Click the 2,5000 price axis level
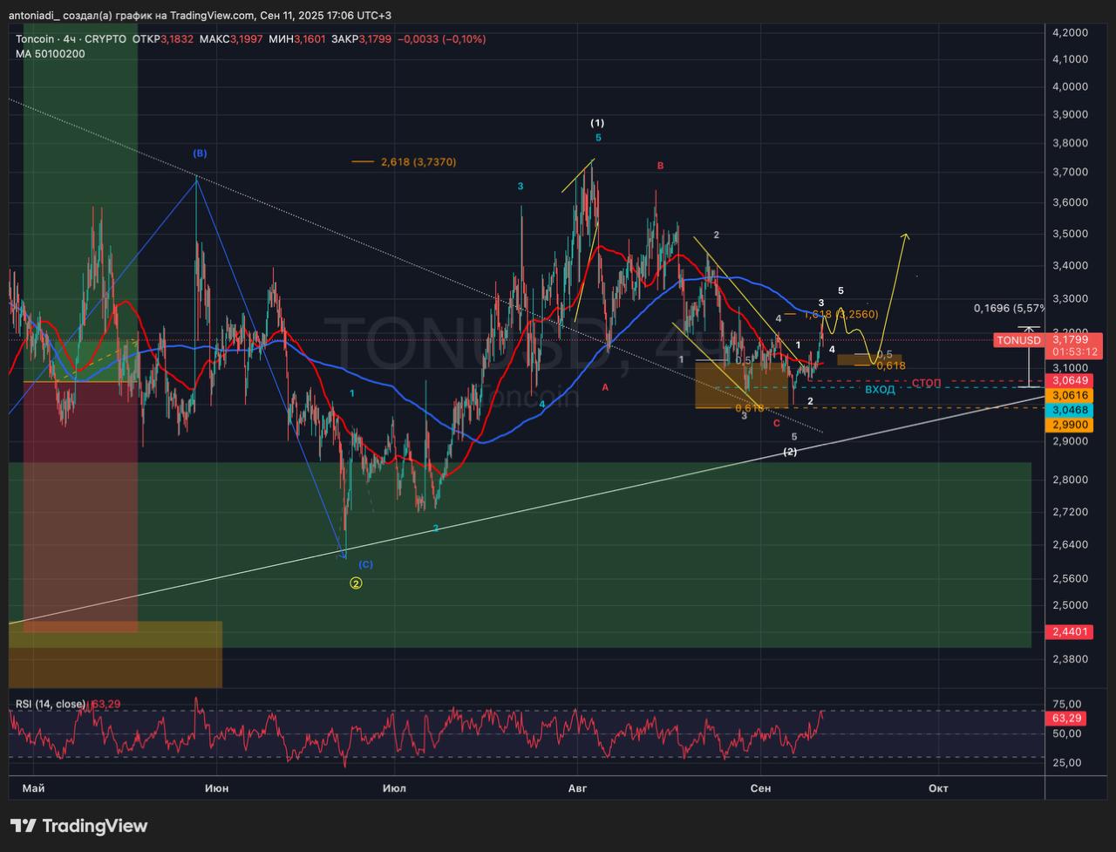Image resolution: width=1116 pixels, height=852 pixels. [1070, 604]
